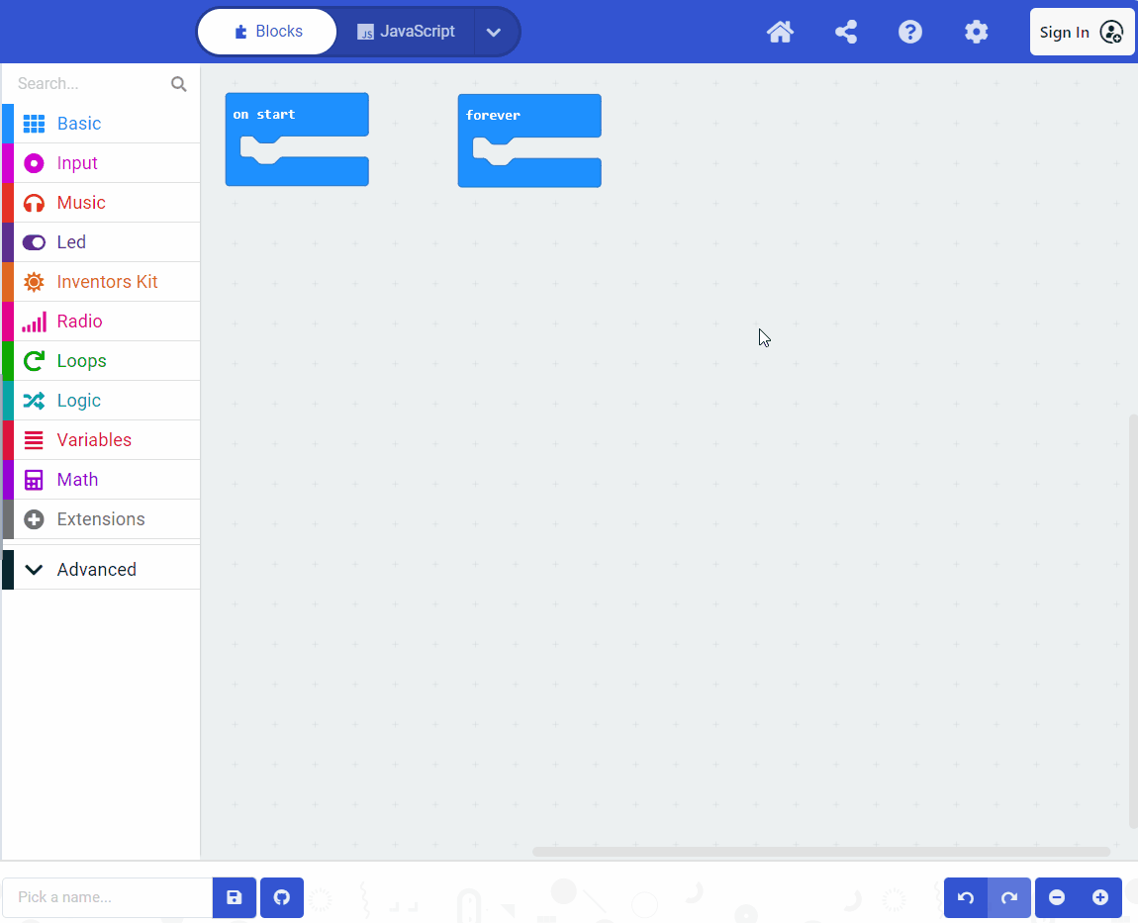Open the Basic blocks category

[101, 124]
